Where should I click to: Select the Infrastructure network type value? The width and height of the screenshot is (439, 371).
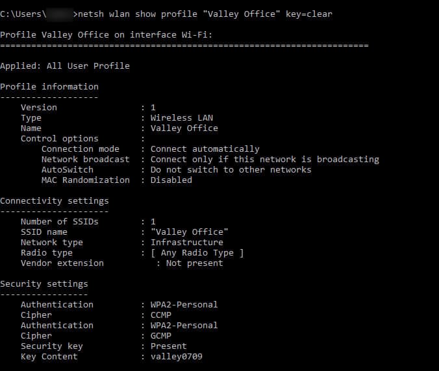pos(187,242)
